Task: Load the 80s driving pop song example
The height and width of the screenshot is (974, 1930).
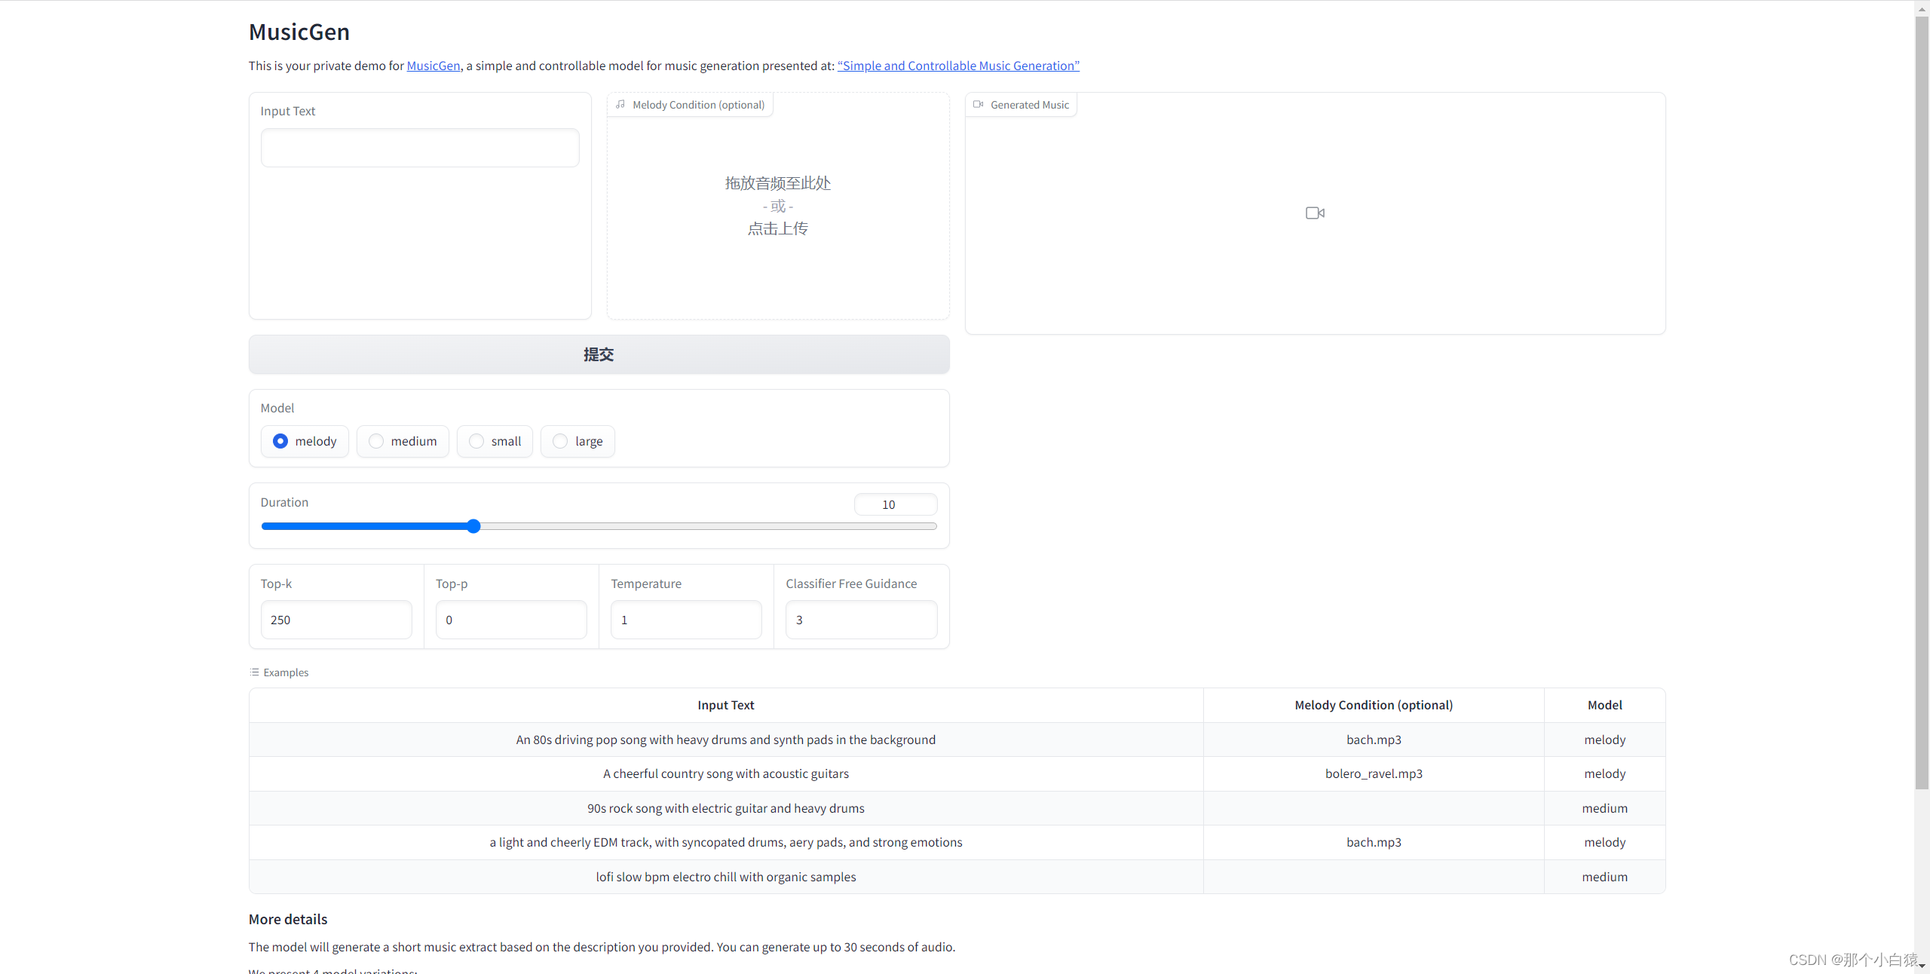Action: tap(725, 740)
